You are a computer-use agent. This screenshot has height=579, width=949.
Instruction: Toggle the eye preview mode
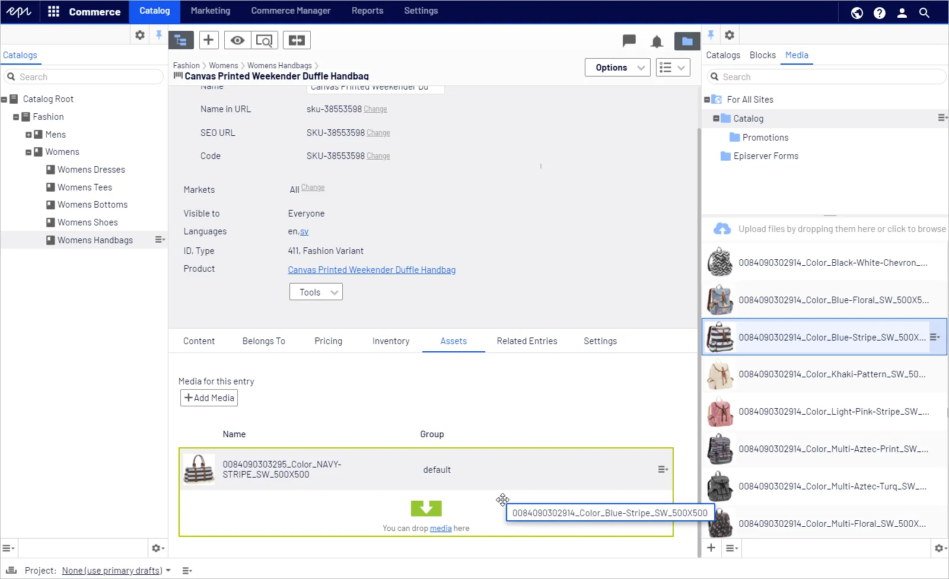(237, 40)
